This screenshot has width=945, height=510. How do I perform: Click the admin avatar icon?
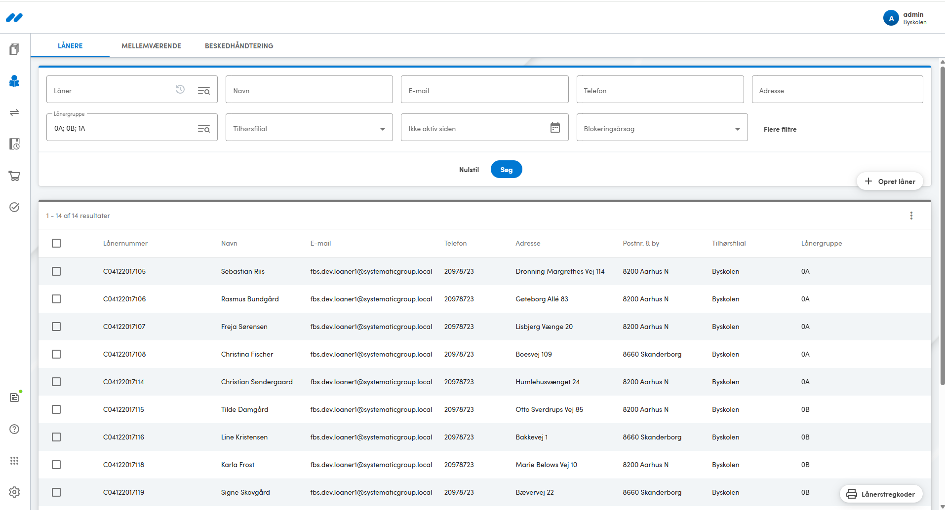click(891, 18)
